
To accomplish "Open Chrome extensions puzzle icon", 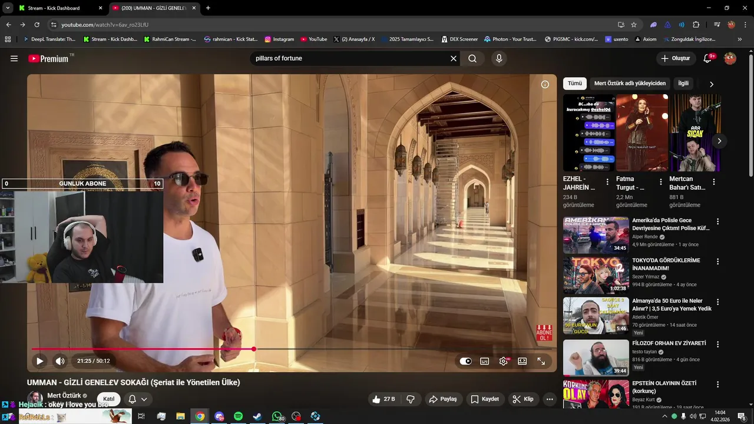I will point(696,25).
